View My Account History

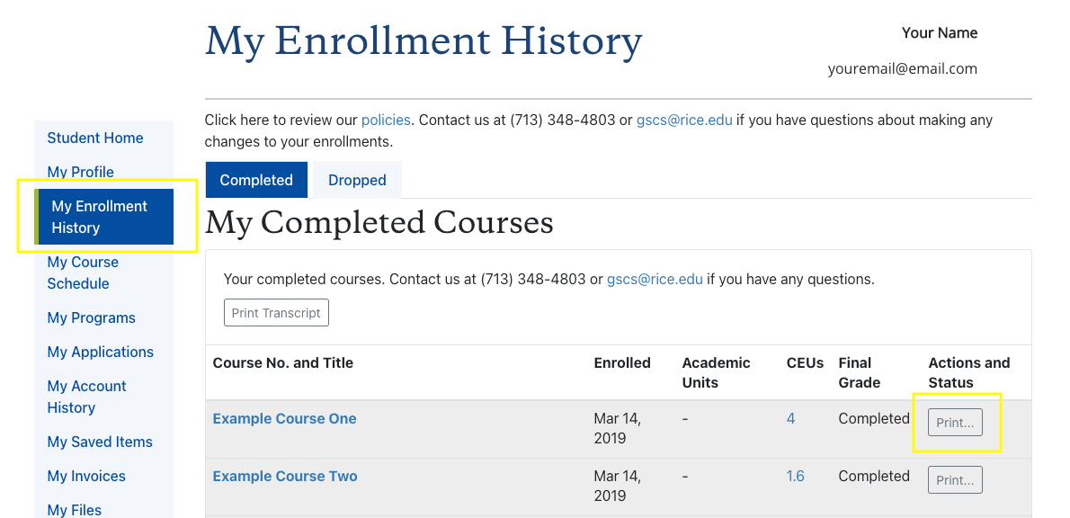86,397
